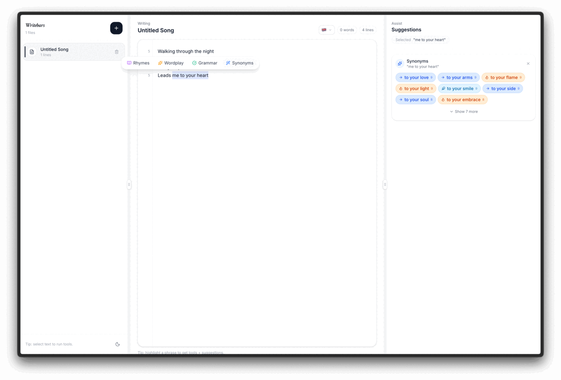Apply the "to your soul" suggestion
The width and height of the screenshot is (561, 380).
pyautogui.click(x=416, y=99)
